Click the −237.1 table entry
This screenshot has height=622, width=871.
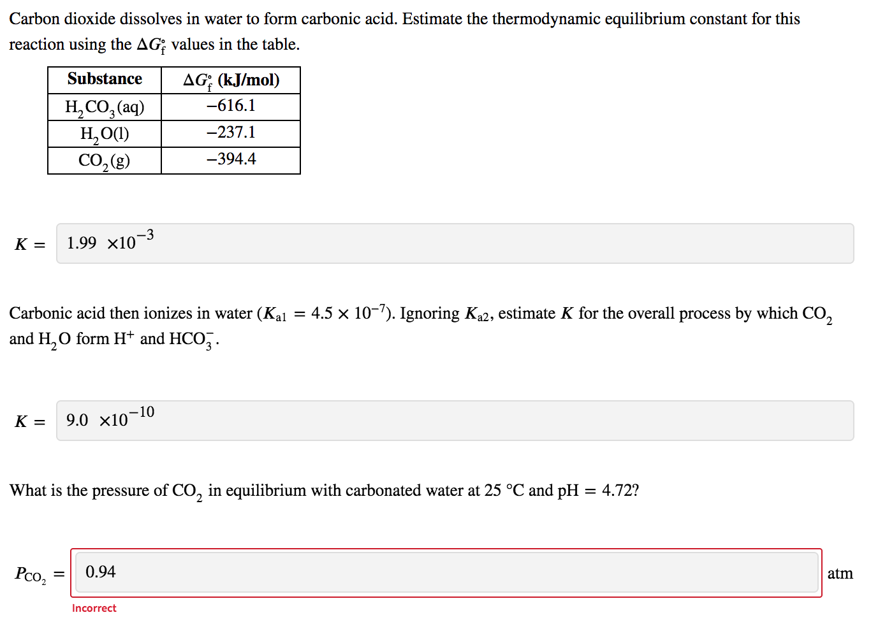tap(231, 133)
